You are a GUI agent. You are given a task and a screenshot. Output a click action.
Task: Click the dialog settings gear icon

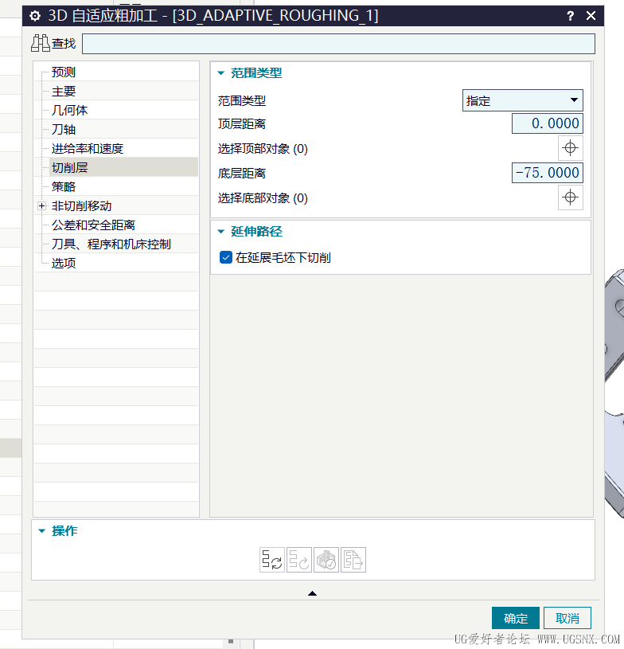click(x=35, y=16)
